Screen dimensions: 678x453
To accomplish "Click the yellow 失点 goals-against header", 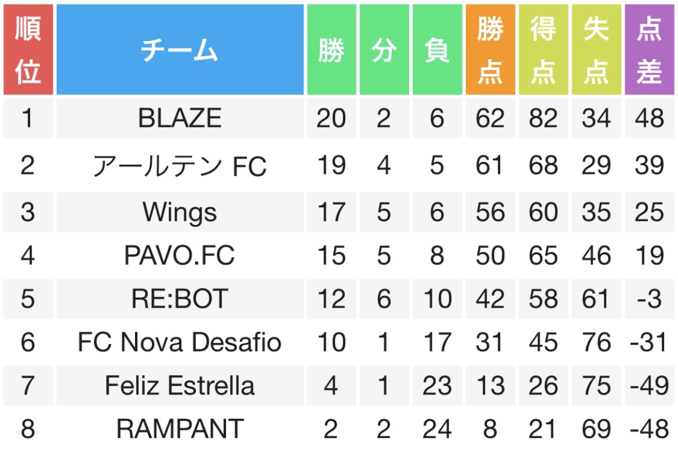I will point(596,50).
